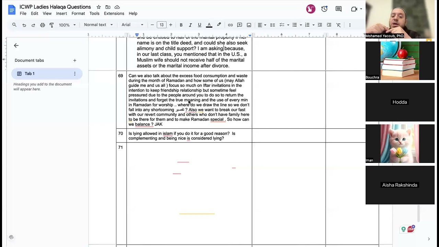Screen dimensions: 439x247
Task: Open version history clock icon
Action: pyautogui.click(x=324, y=9)
